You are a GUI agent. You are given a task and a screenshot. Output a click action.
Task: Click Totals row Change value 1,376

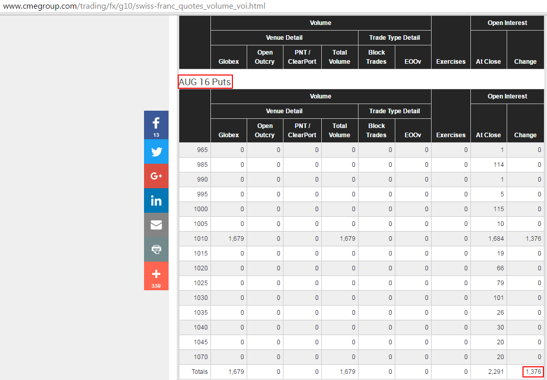(x=533, y=372)
